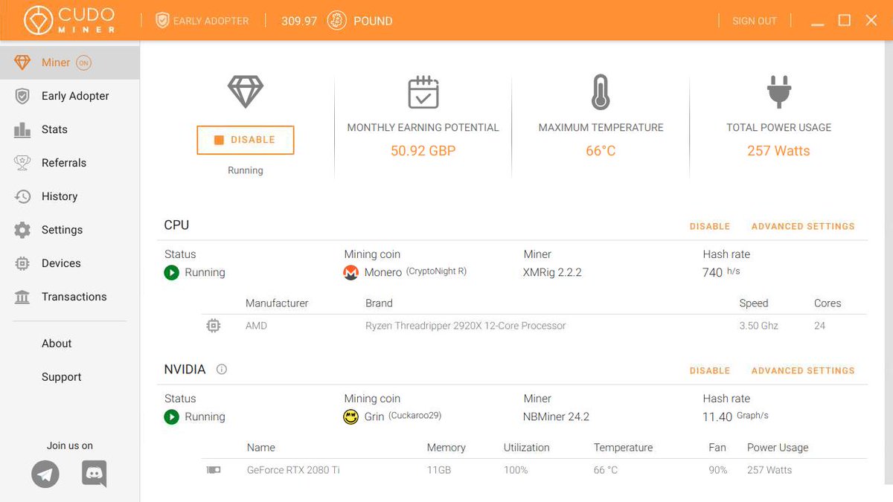Click the power plug usage icon
The width and height of the screenshot is (893, 502).
pyautogui.click(x=779, y=92)
